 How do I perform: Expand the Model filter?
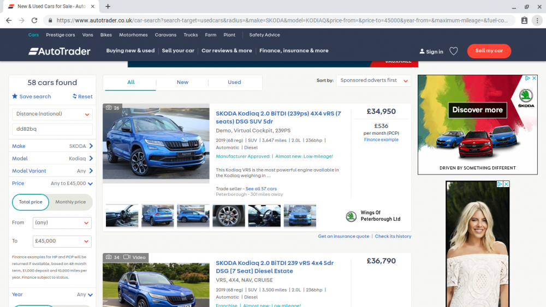coord(52,159)
